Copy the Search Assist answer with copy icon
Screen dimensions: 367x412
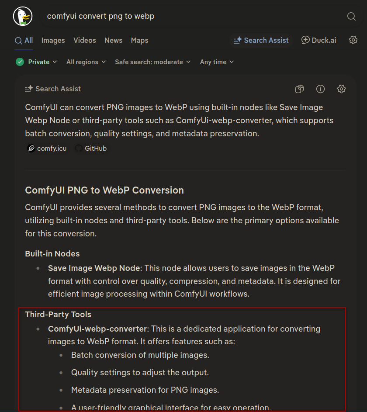click(x=299, y=89)
